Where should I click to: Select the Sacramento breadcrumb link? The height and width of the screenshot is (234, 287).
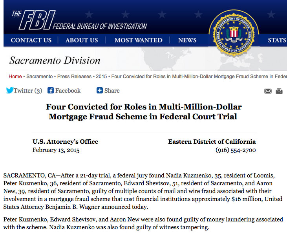[x=40, y=76]
